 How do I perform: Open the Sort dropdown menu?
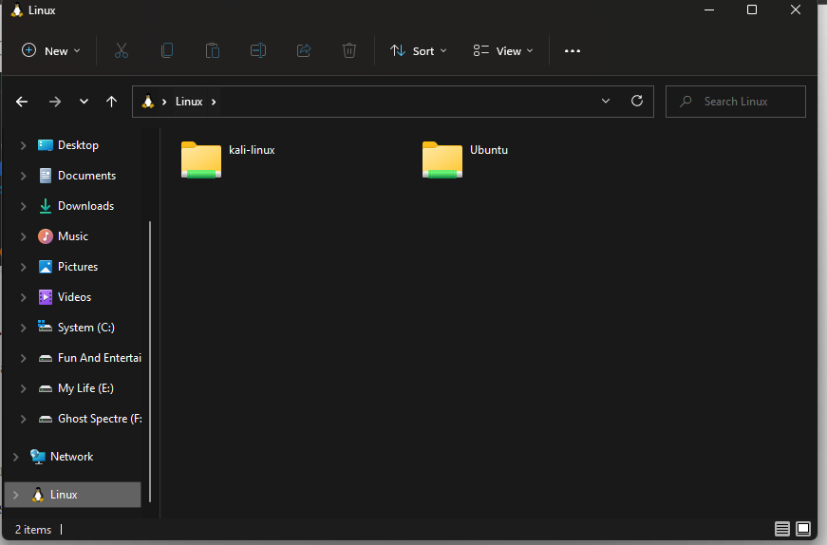coord(418,51)
